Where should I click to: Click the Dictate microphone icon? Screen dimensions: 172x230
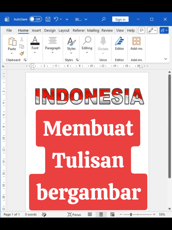point(103,41)
